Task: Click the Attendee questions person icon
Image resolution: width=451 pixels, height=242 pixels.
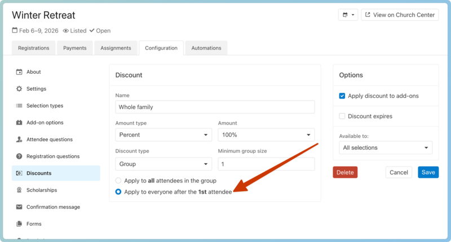Action: (x=19, y=140)
